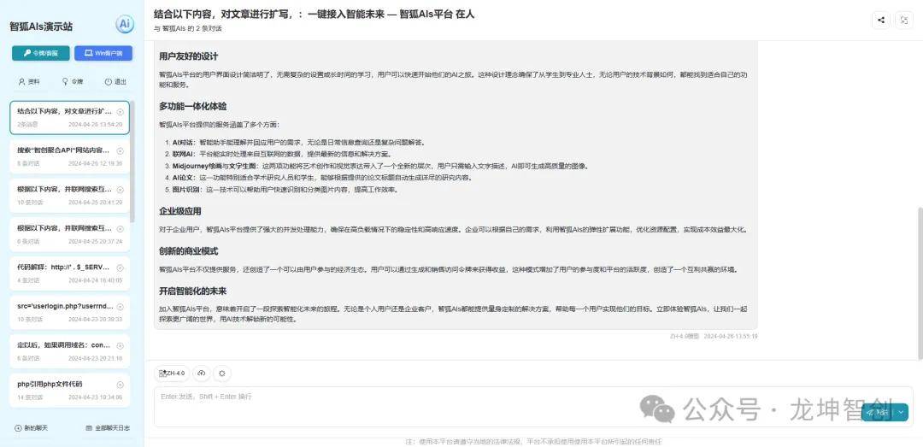Image resolution: width=923 pixels, height=447 pixels.
Task: Toggle the fullscreen icon in header
Action: (x=903, y=20)
